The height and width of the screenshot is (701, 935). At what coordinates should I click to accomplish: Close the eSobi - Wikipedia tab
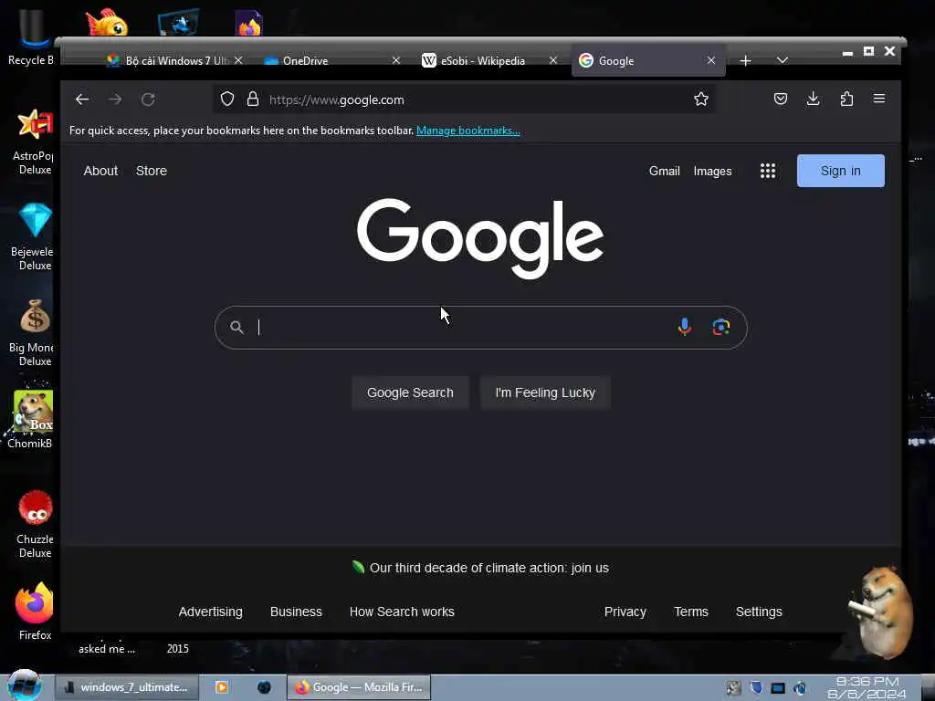point(553,61)
